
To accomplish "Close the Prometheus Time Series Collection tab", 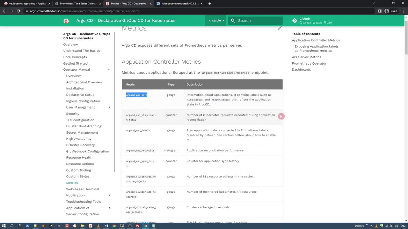I will [100, 3].
